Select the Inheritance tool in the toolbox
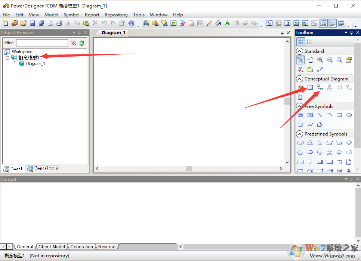 (x=330, y=87)
